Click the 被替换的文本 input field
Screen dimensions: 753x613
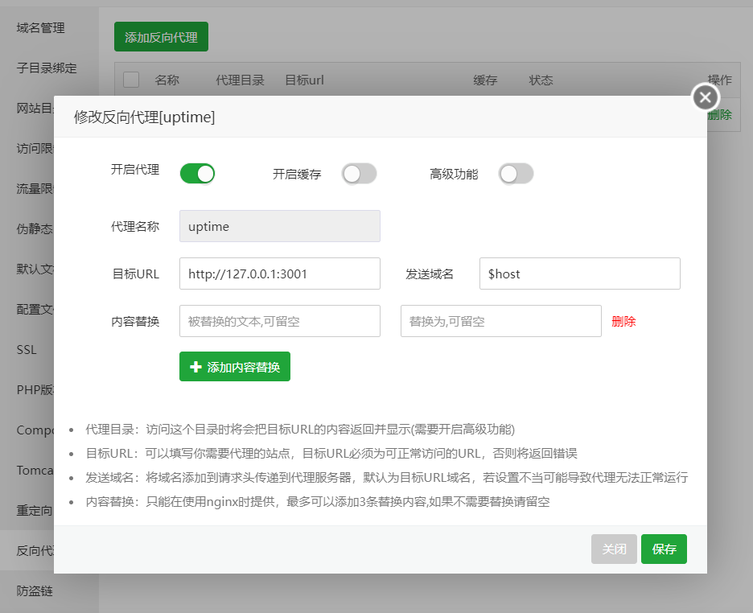[x=279, y=320]
